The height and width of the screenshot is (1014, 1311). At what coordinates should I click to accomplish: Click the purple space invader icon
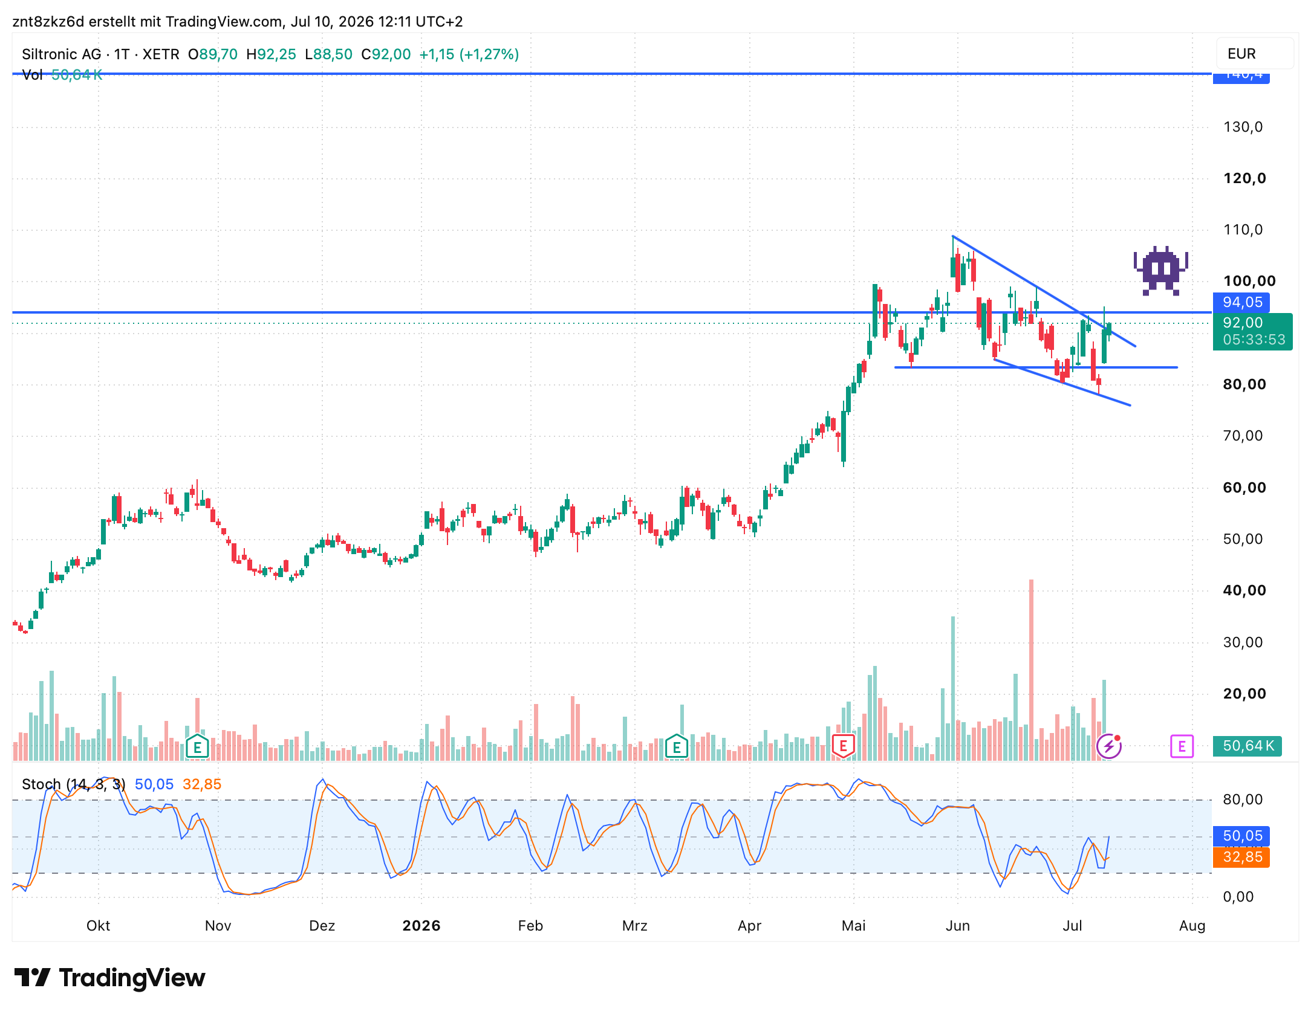1160,270
